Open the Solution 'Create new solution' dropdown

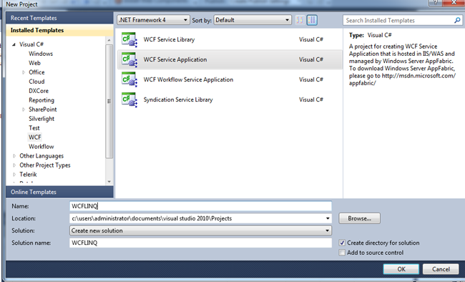201,230
